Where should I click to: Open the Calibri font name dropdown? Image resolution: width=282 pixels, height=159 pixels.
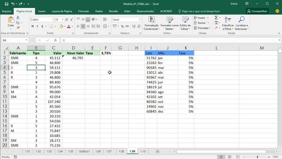[x=53, y=19]
